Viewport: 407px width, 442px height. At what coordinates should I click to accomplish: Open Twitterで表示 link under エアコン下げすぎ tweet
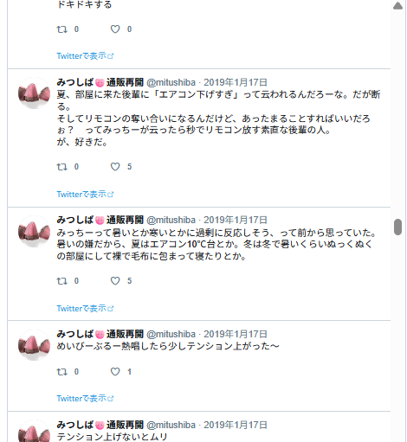(x=85, y=194)
